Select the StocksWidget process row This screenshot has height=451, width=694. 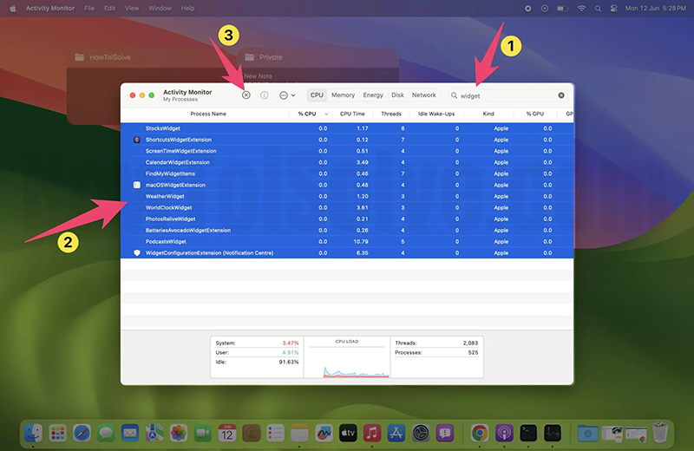pos(347,128)
